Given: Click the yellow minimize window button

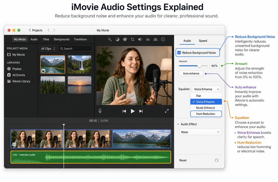Looking at the screenshot, I should coord(14,30).
